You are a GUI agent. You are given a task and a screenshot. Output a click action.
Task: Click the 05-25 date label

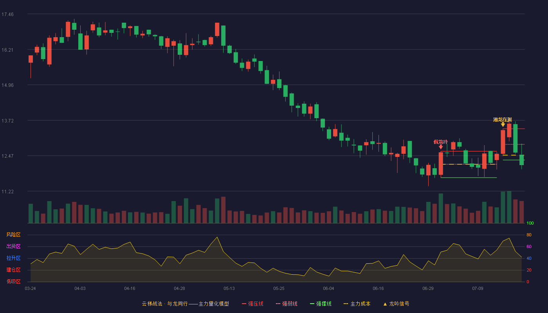[279, 288]
